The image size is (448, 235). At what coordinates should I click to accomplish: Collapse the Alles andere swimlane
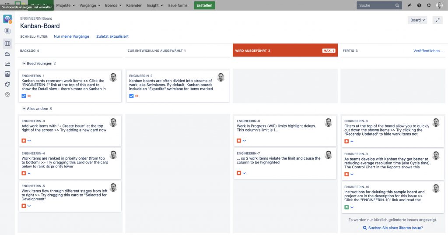[x=24, y=109]
